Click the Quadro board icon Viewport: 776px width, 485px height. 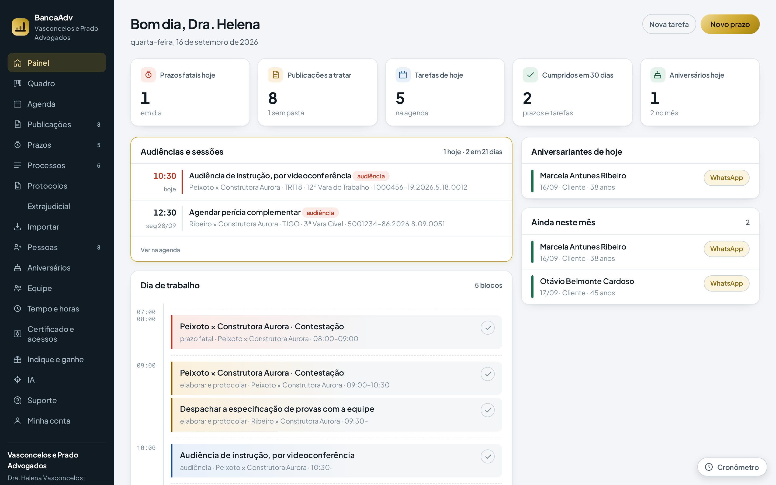click(x=18, y=84)
